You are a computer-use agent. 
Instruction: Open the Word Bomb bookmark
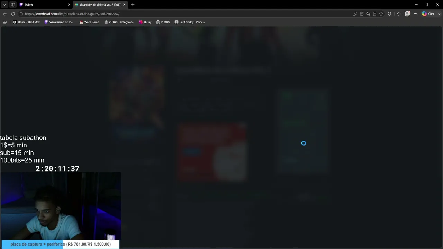[89, 22]
